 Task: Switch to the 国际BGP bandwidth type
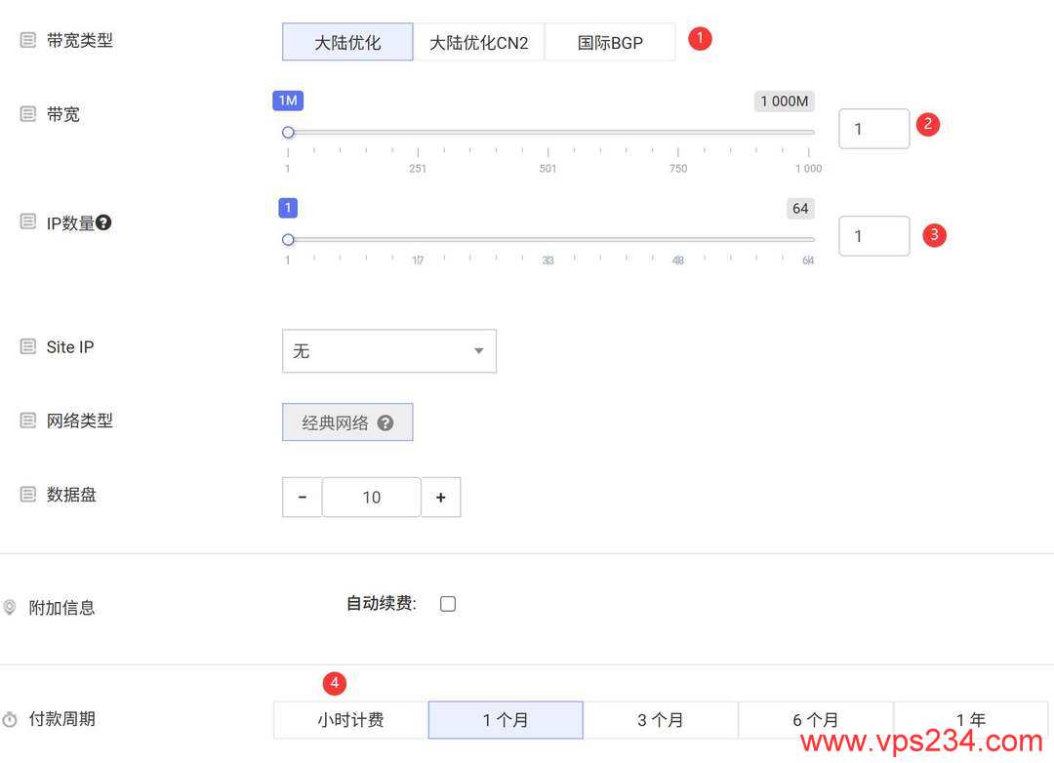[x=609, y=41]
